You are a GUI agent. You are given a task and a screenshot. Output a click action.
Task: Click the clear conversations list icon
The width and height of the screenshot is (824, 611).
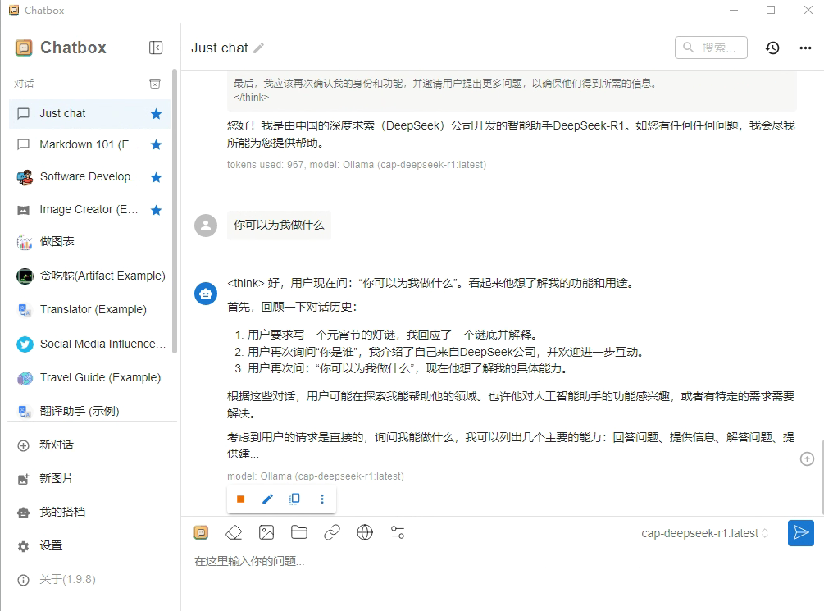click(x=155, y=84)
